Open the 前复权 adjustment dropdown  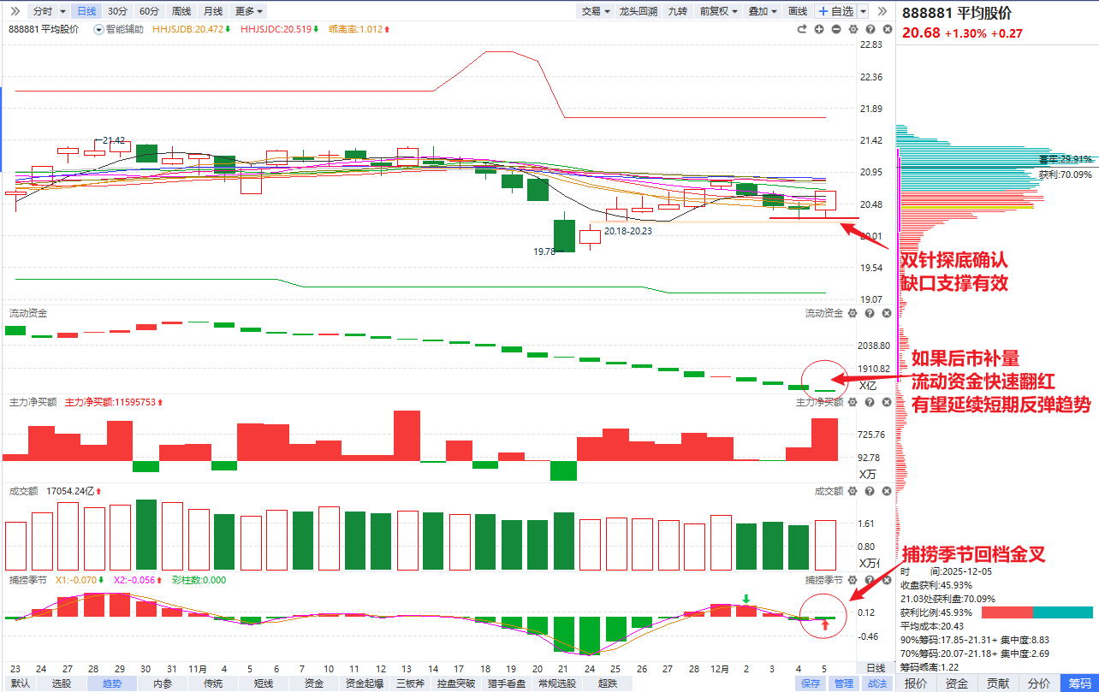click(717, 11)
